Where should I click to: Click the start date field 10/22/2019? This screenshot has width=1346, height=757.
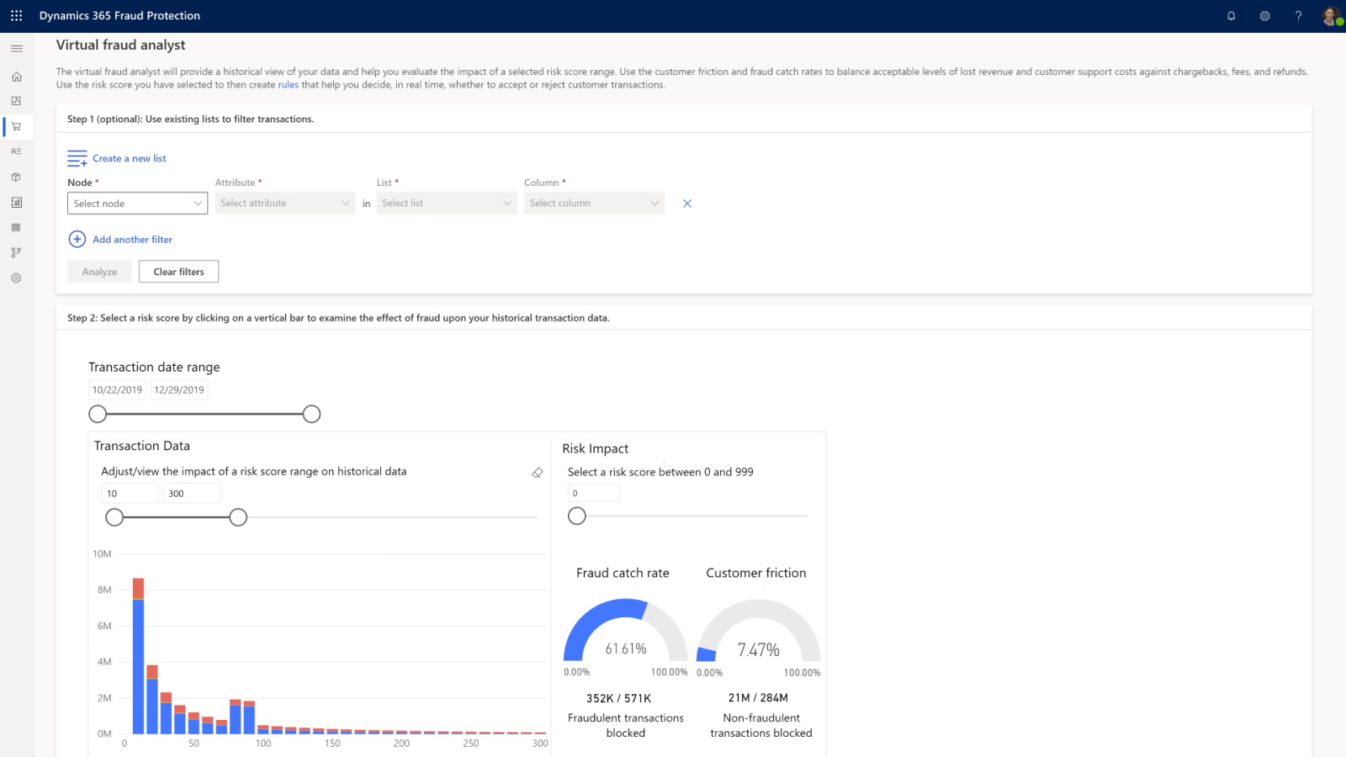pyautogui.click(x=118, y=390)
